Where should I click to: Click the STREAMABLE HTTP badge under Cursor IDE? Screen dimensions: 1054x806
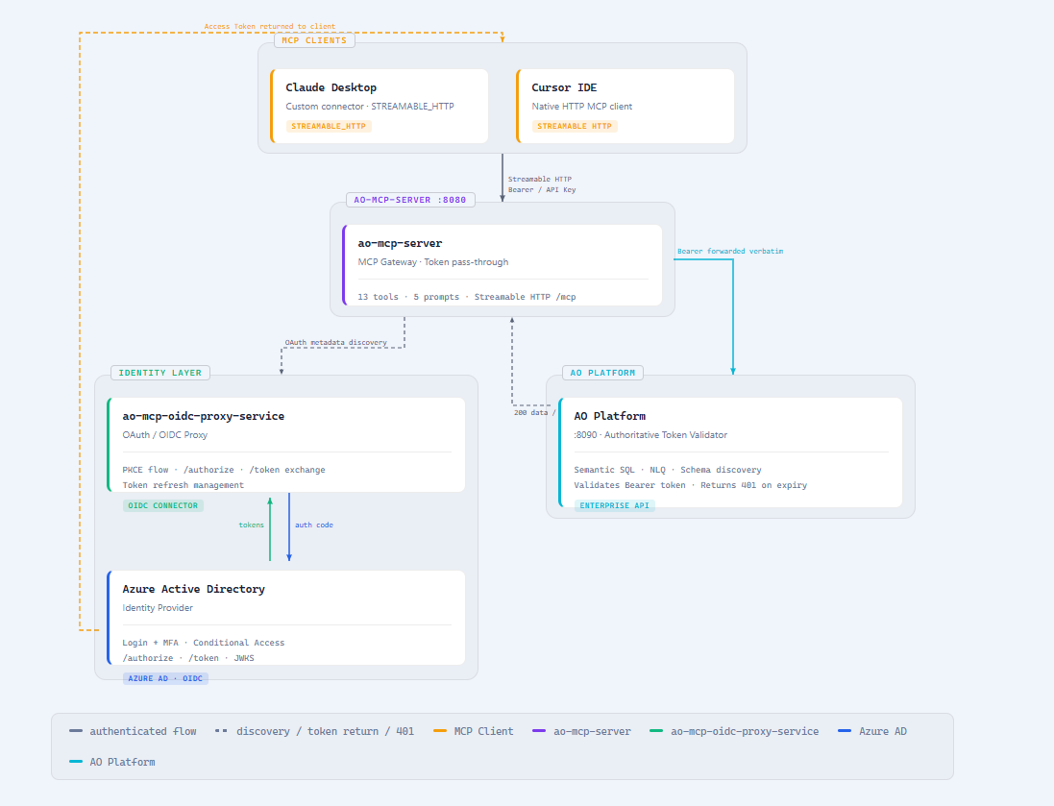coord(575,127)
